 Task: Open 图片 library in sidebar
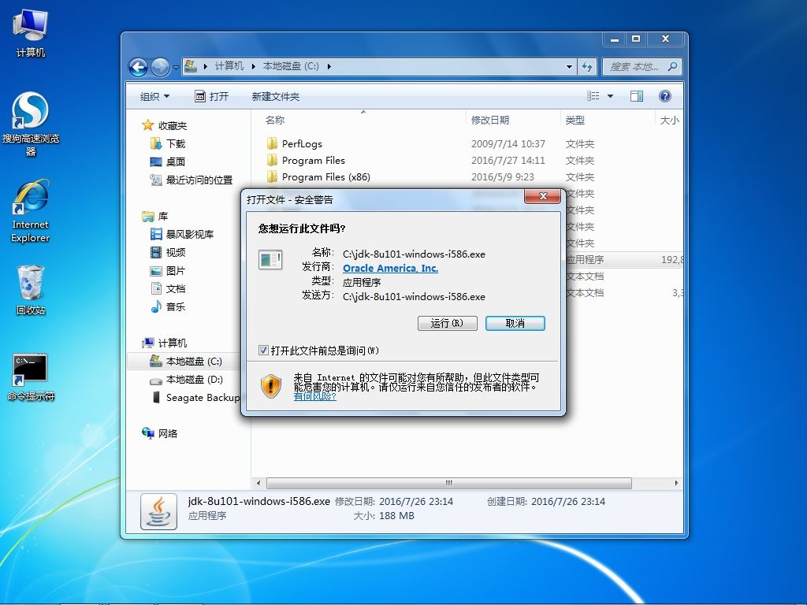(x=176, y=271)
